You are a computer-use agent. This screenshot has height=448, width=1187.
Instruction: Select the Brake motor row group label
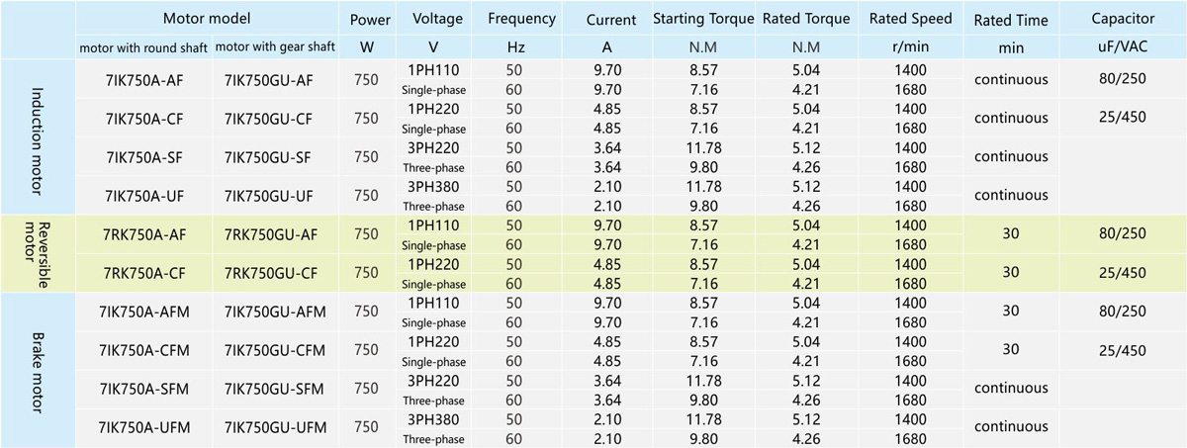40,369
